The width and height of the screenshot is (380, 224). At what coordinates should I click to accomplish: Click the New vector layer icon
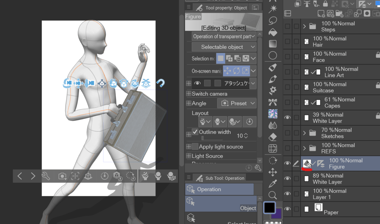click(x=330, y=13)
